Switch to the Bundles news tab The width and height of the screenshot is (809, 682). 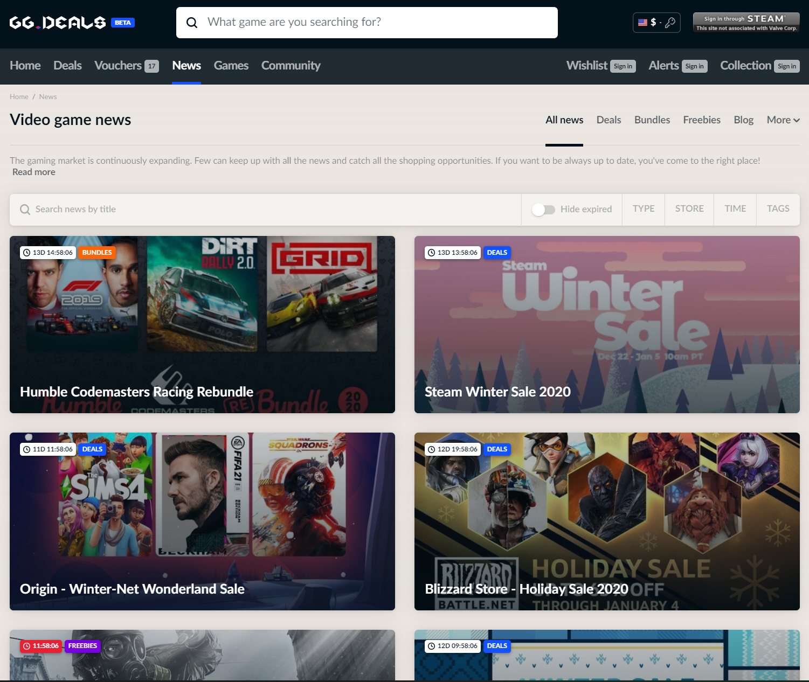pos(652,120)
